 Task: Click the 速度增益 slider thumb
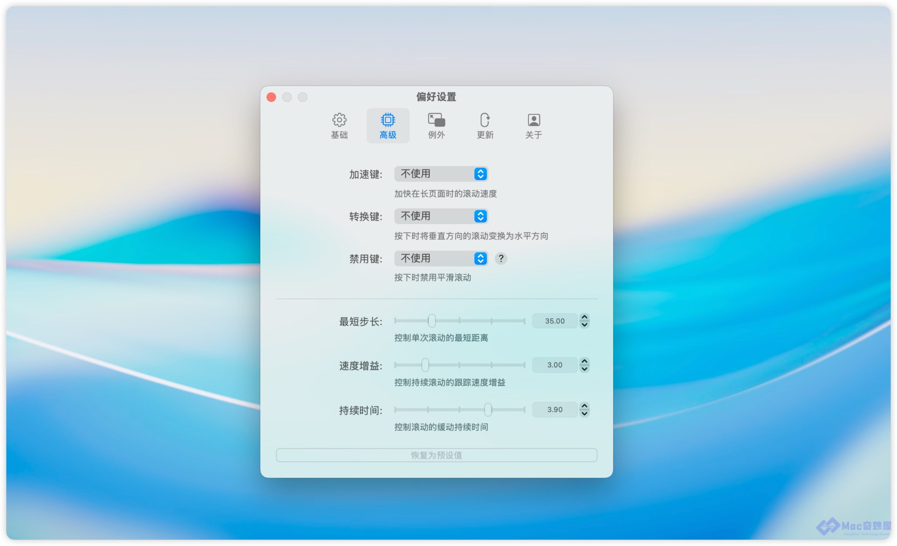425,365
